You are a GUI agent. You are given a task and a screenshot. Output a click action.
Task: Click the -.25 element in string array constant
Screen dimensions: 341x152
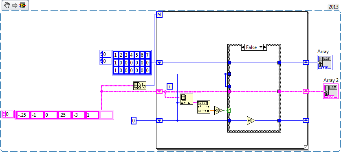point(23,115)
